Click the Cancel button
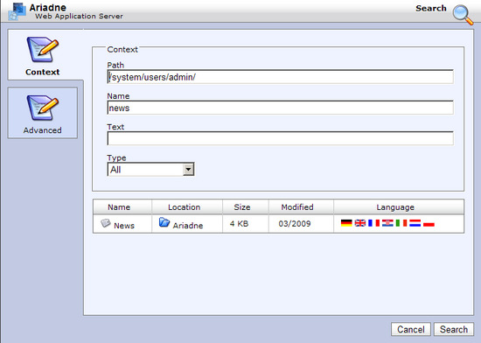 point(411,329)
